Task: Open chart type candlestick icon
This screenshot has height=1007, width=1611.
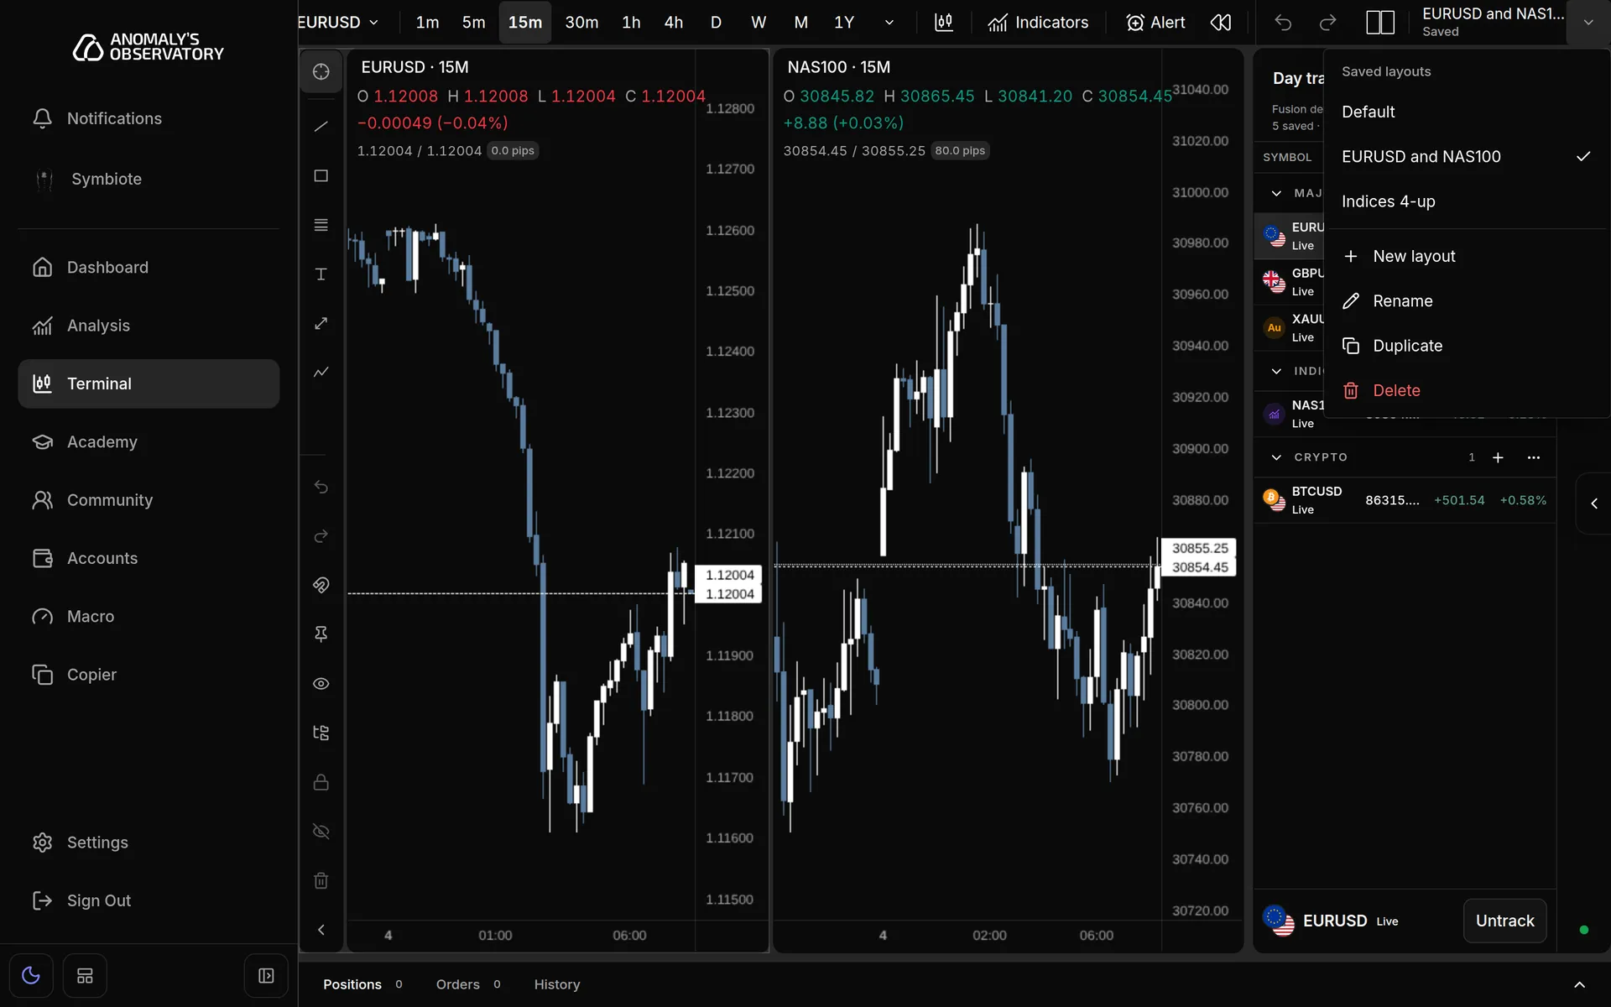Action: pyautogui.click(x=944, y=23)
